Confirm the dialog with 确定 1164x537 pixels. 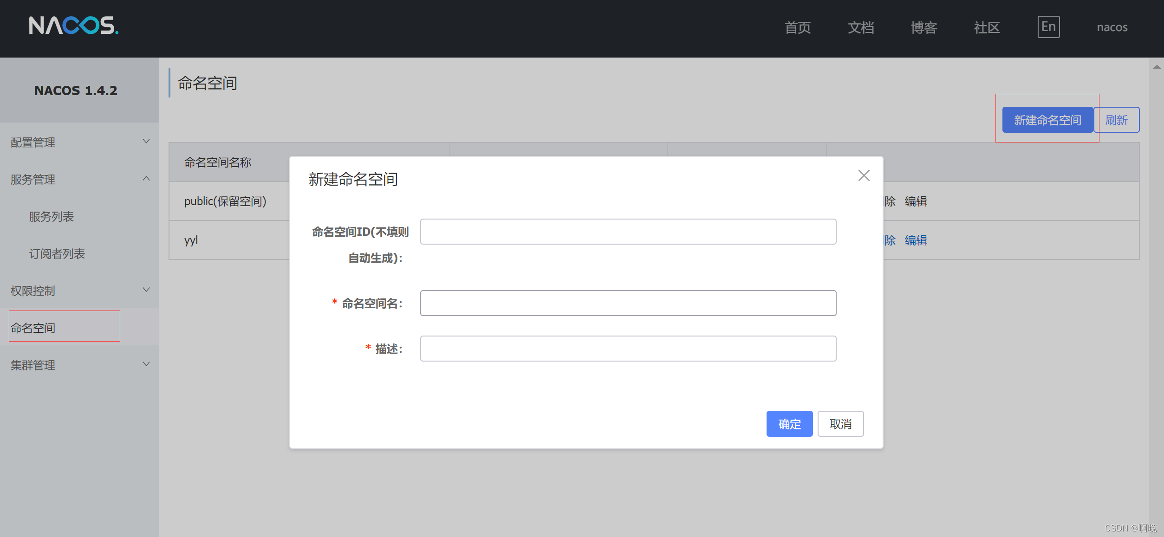[x=789, y=424]
